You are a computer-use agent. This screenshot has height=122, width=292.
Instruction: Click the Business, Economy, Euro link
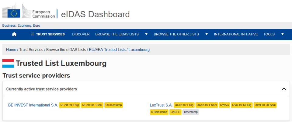[x=21, y=25]
